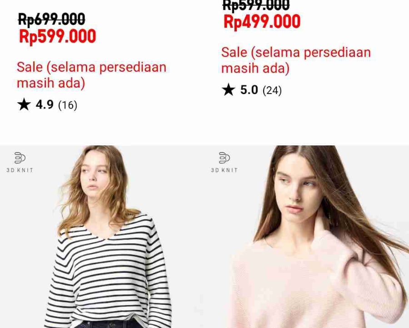Click the star icon beside 5.0 rating
Screen dimensions: 409x328
[229, 89]
